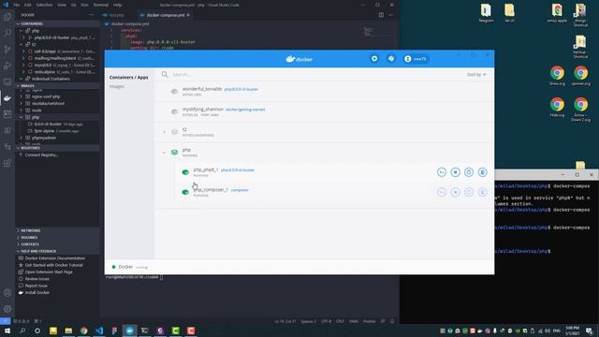Open VS Code Remote Explorer icon
599x337 pixels.
pos(7,81)
